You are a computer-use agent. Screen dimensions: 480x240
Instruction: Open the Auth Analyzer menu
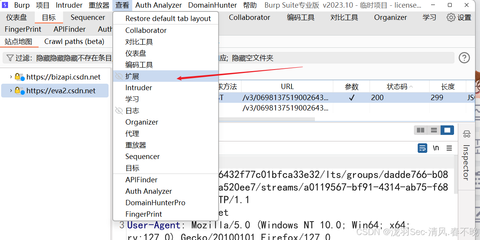click(159, 5)
